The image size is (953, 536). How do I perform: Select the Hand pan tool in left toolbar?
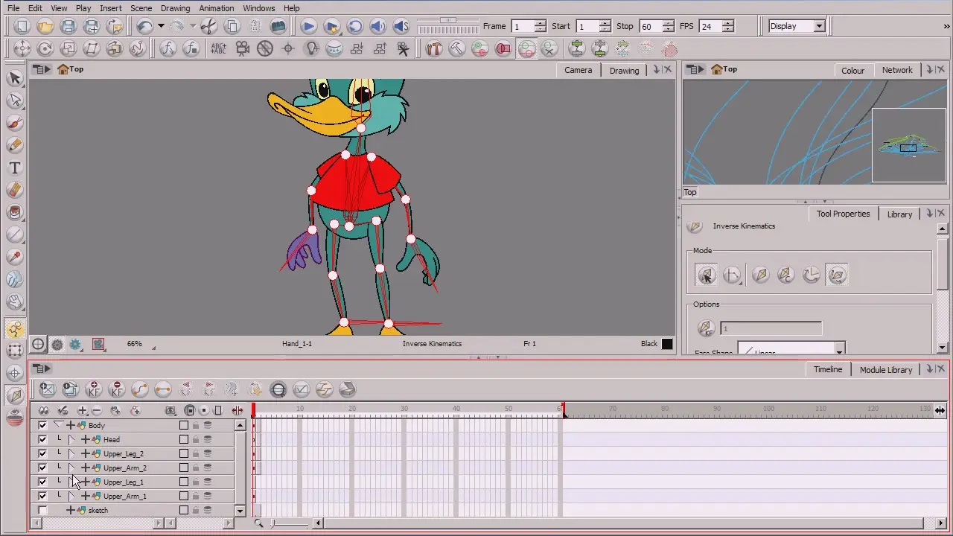pyautogui.click(x=14, y=301)
